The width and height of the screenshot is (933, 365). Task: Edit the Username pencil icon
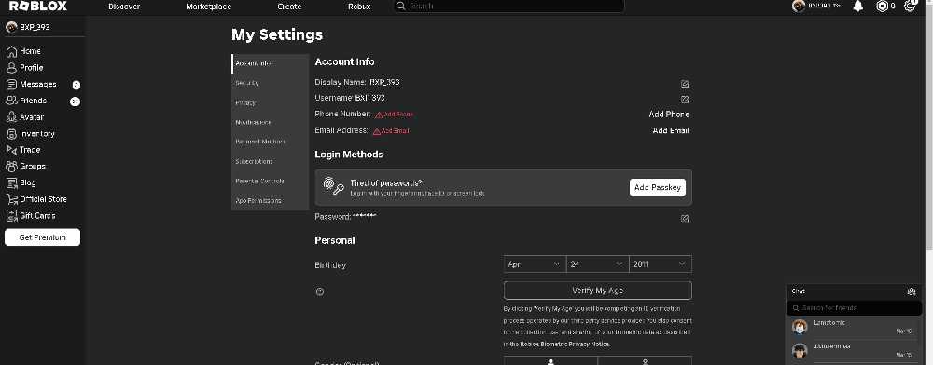click(x=685, y=99)
